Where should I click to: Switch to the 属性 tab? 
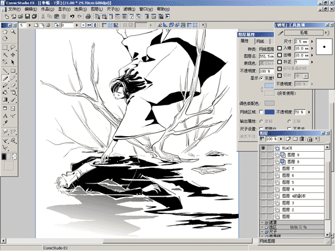245,41
